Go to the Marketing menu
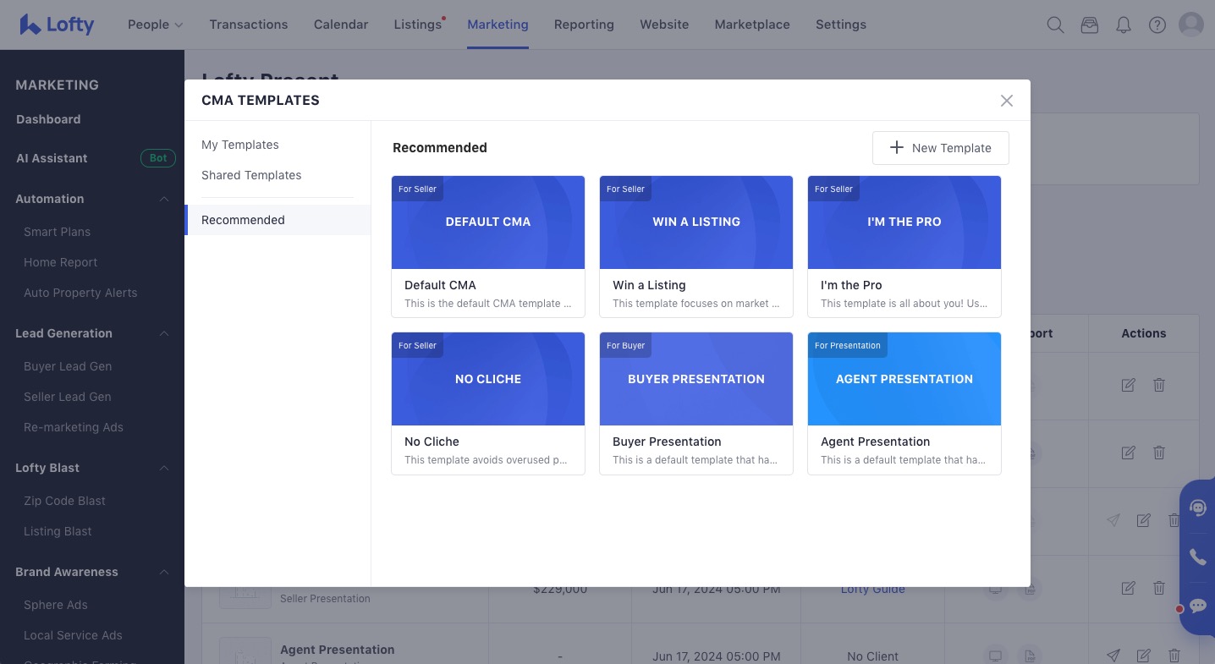Screen dimensions: 1215x664 (498, 25)
